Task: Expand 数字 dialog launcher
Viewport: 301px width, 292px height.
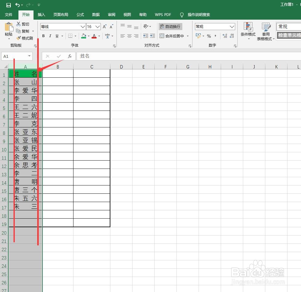Action: [235, 46]
